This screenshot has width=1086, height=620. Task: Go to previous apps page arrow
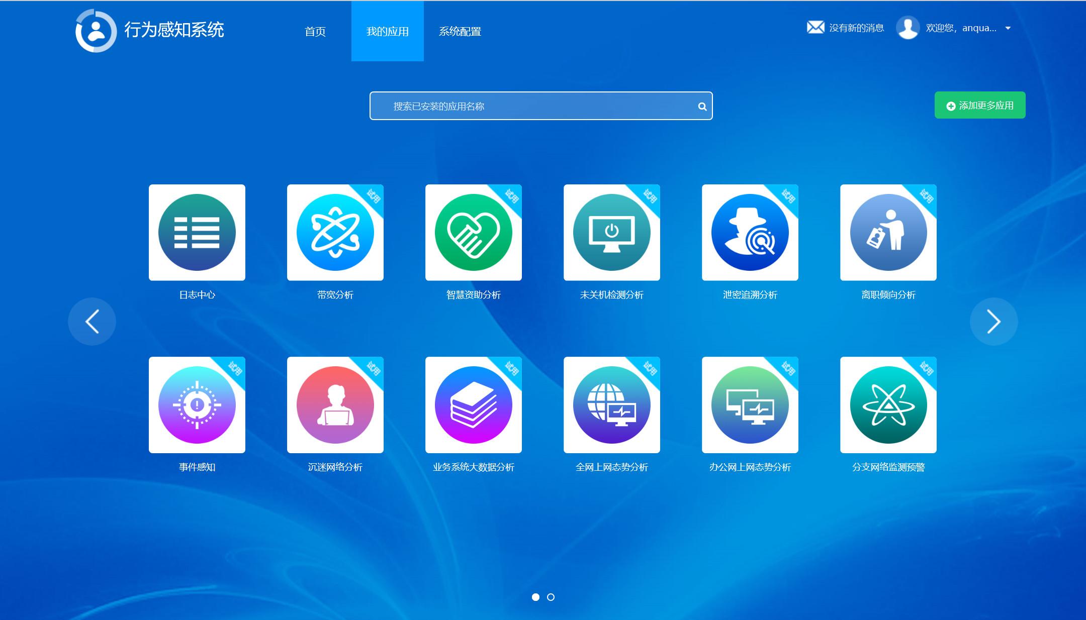(92, 322)
